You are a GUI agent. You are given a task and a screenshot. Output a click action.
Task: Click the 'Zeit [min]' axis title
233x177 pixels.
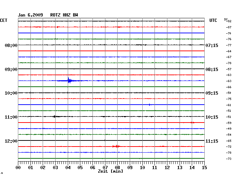pos(110,171)
